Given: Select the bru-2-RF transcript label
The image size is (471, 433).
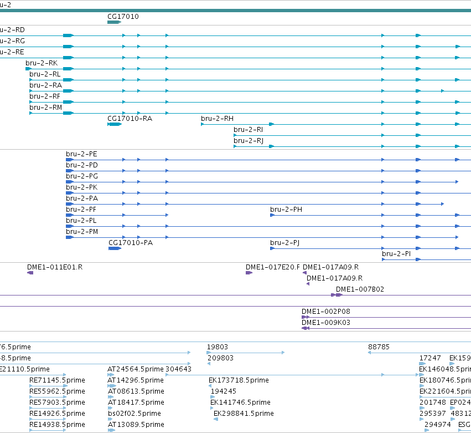Looking at the screenshot, I should coord(45,96).
